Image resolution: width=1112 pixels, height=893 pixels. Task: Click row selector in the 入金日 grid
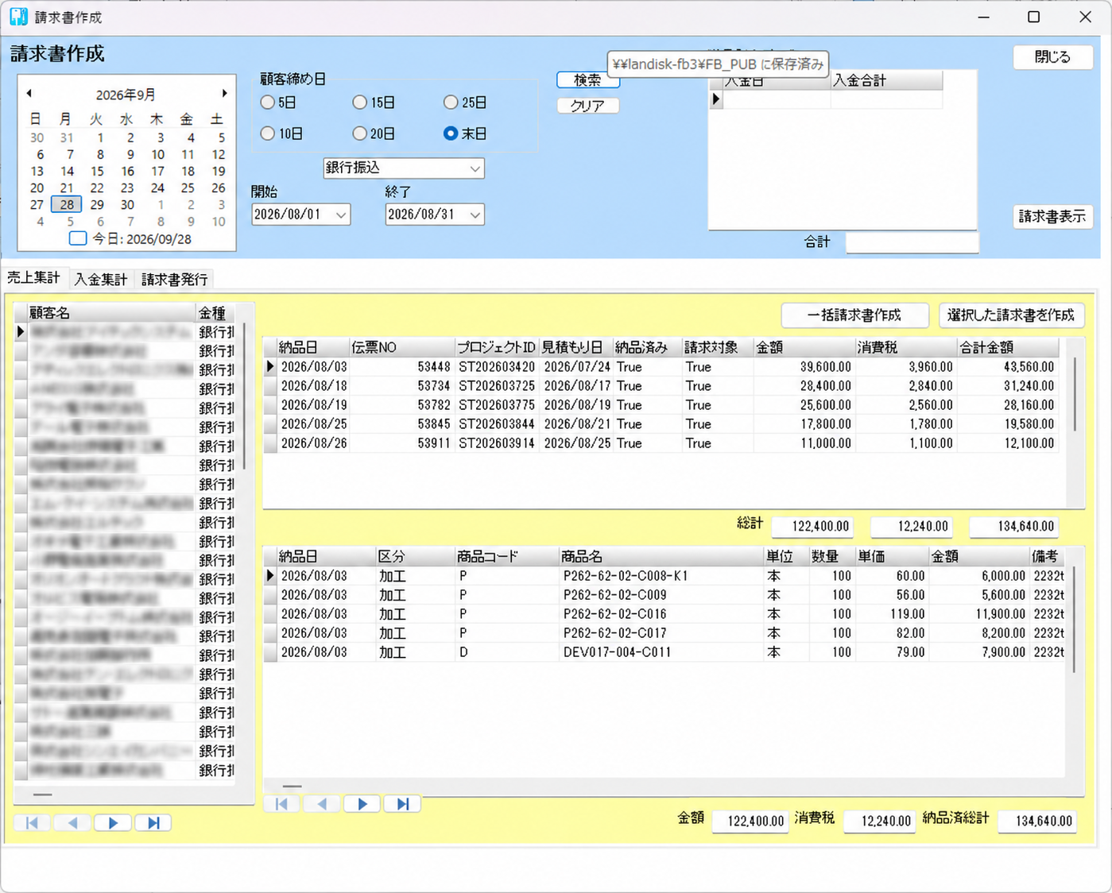coord(716,99)
